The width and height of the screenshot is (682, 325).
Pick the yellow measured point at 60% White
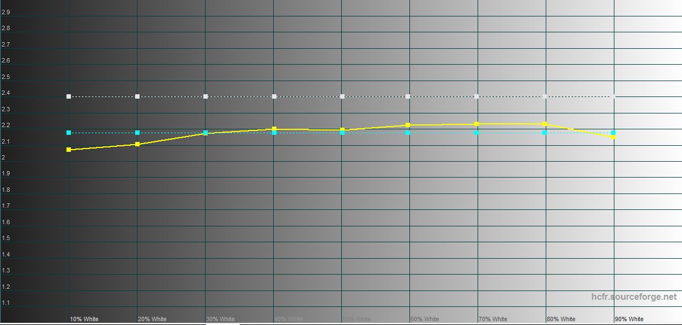coord(408,125)
